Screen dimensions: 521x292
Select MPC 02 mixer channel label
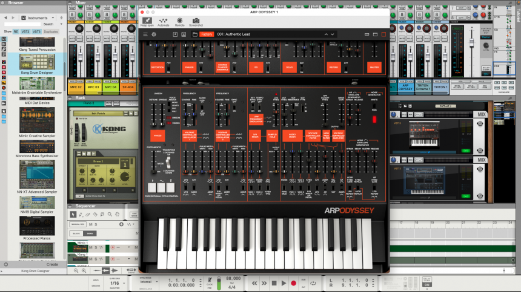click(76, 87)
